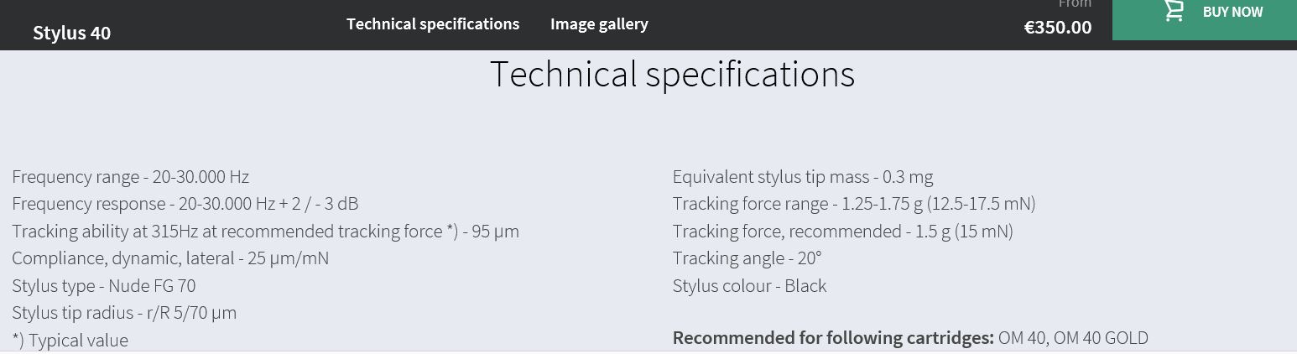
Task: Click the Compliance, dynamic, lateral line
Action: pyautogui.click(x=170, y=258)
